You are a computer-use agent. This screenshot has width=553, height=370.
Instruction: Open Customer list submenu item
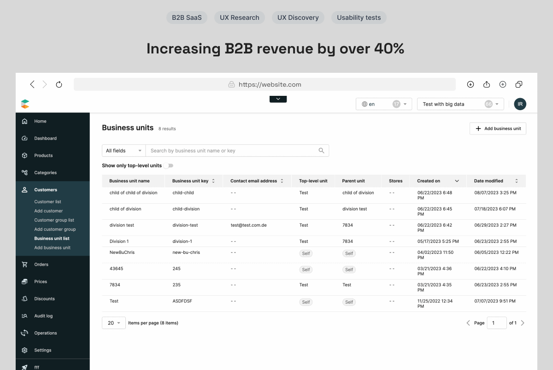[x=47, y=202]
